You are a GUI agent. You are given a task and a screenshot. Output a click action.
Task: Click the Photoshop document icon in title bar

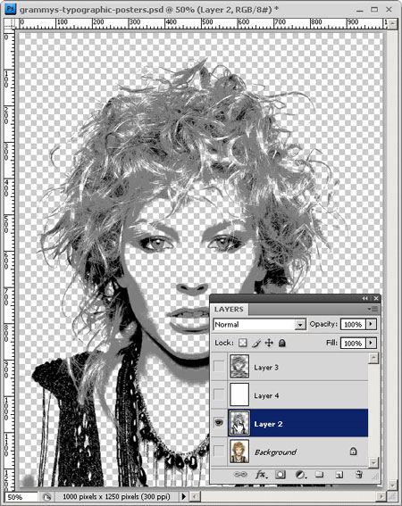(10, 9)
